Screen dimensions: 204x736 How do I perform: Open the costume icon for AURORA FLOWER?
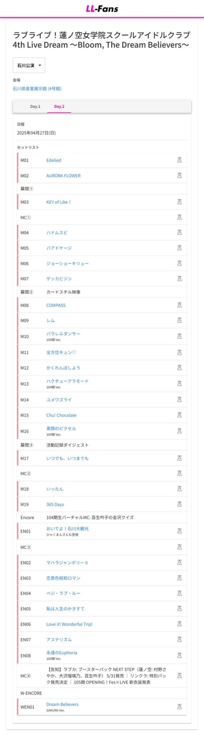(x=179, y=175)
